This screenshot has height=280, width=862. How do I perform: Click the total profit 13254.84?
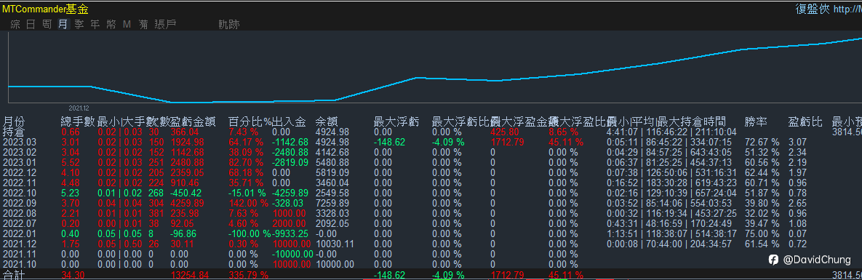190,274
